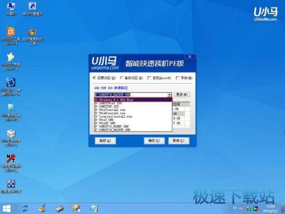
Task: Enable the 手动 (manual) checkbox
Action: (184, 78)
